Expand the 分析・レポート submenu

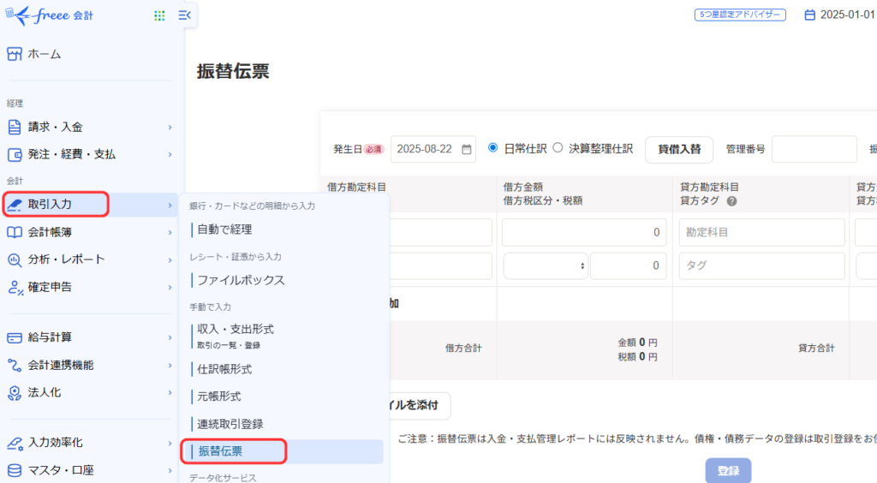(170, 259)
